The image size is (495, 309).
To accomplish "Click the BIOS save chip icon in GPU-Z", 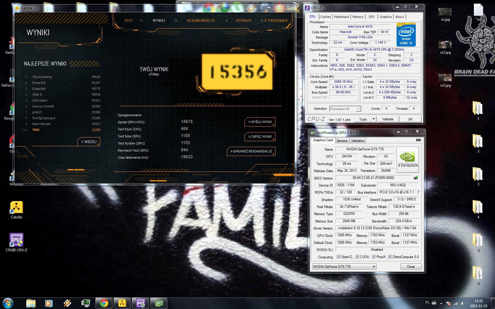I will coord(416,178).
